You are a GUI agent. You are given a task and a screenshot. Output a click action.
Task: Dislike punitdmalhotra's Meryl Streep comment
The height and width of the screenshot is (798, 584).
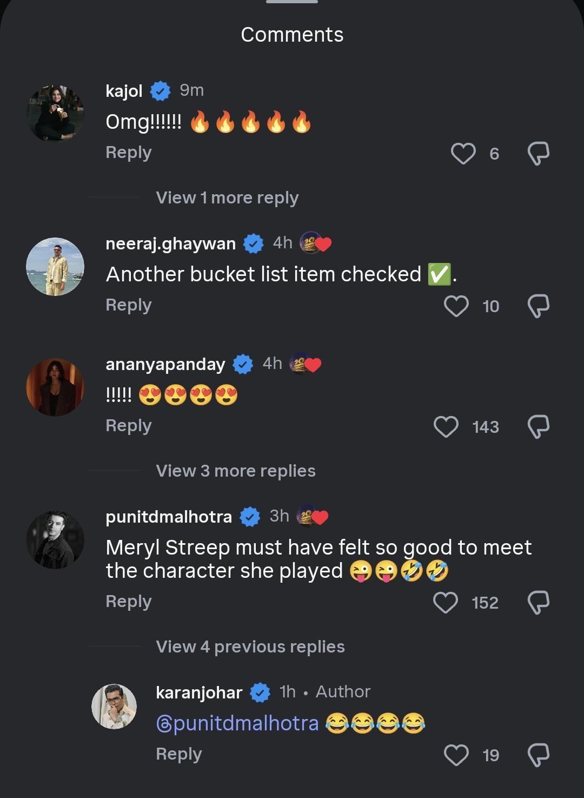[538, 602]
